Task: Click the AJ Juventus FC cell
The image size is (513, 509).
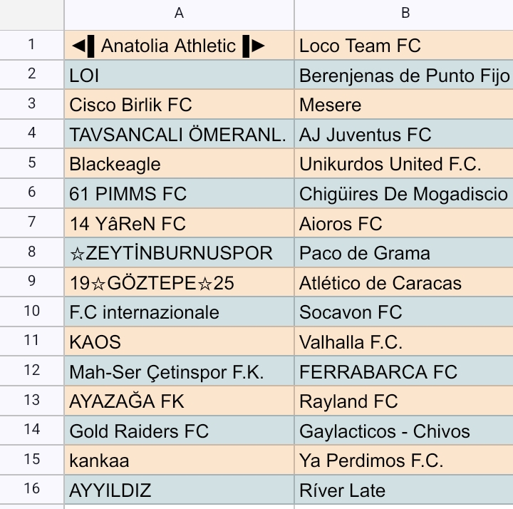Action: pyautogui.click(x=404, y=134)
